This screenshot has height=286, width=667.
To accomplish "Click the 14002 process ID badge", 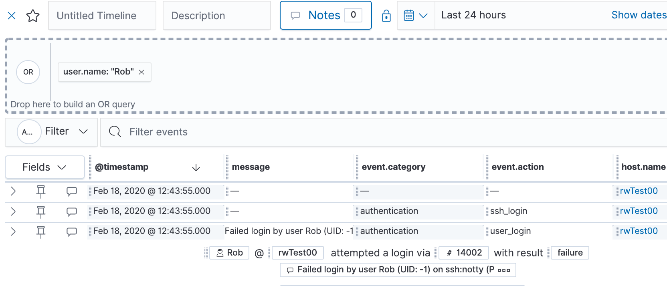I will point(464,253).
